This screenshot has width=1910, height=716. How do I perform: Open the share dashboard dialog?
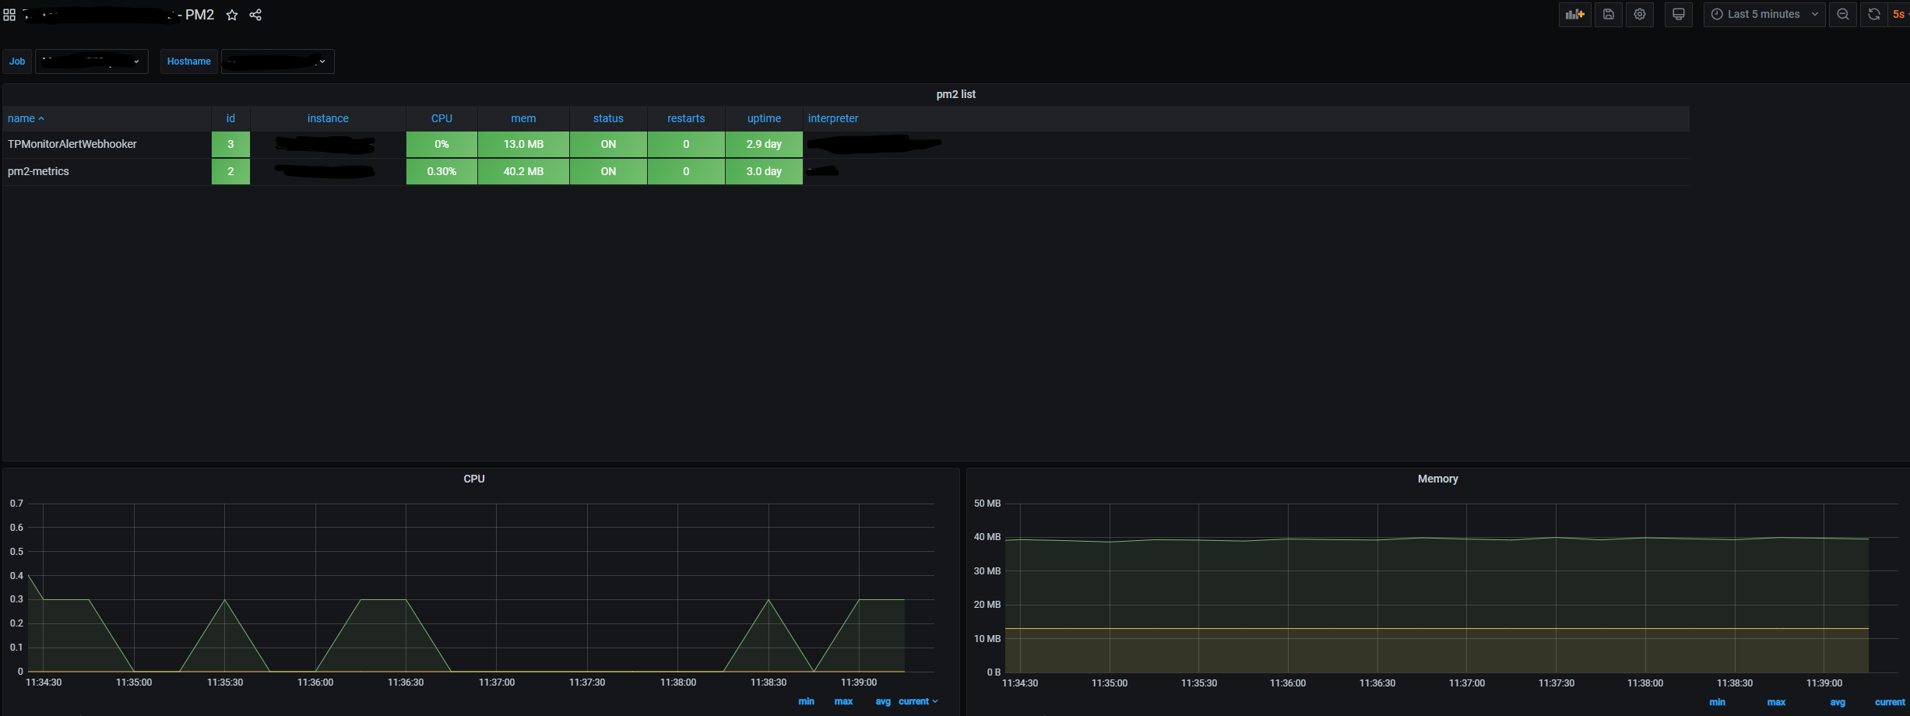[x=255, y=15]
